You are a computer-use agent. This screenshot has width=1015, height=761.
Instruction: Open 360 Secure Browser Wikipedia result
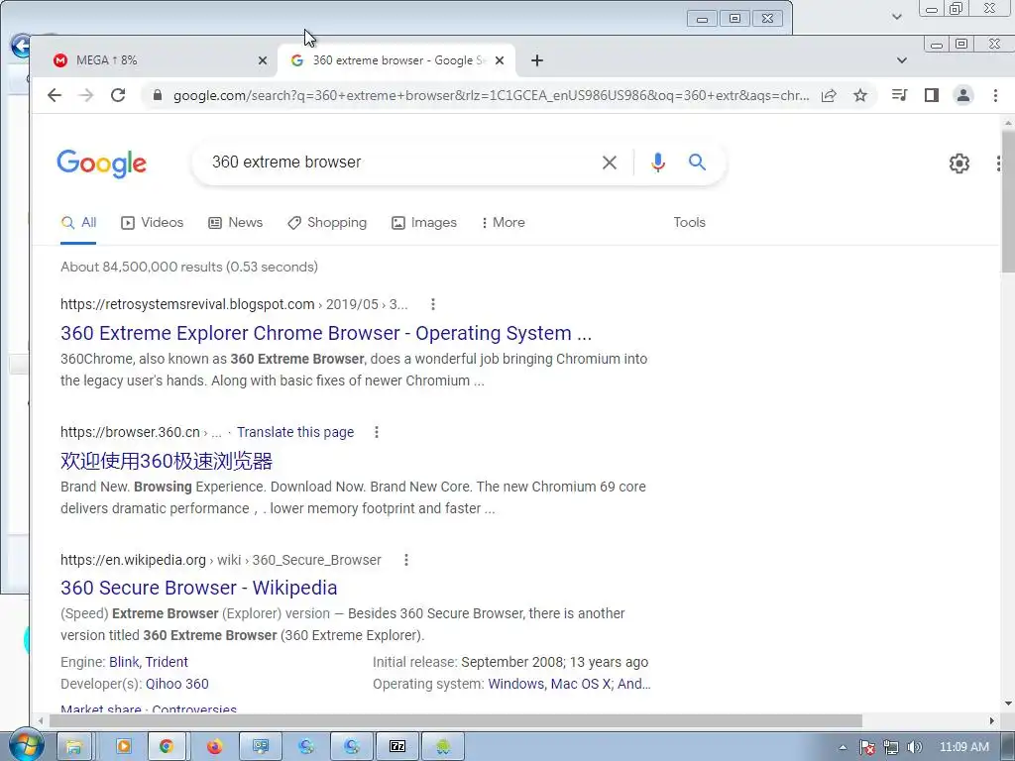coord(198,588)
